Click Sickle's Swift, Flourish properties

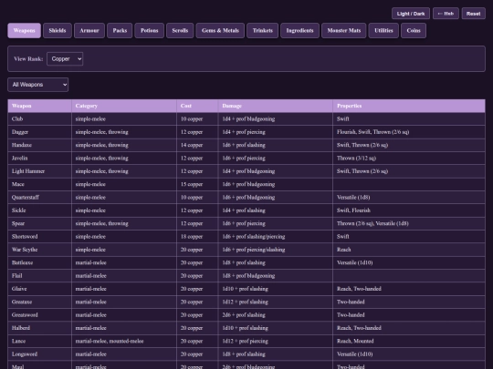(353, 210)
